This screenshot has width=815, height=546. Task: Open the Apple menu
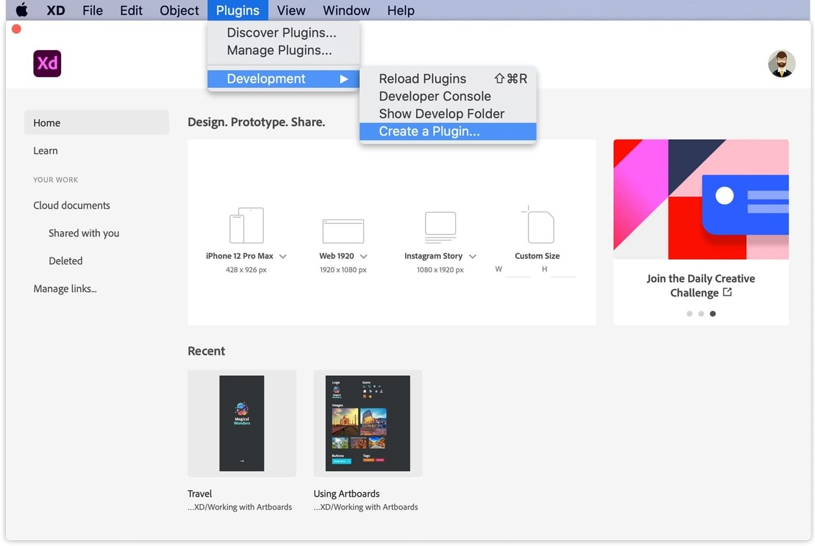21,10
